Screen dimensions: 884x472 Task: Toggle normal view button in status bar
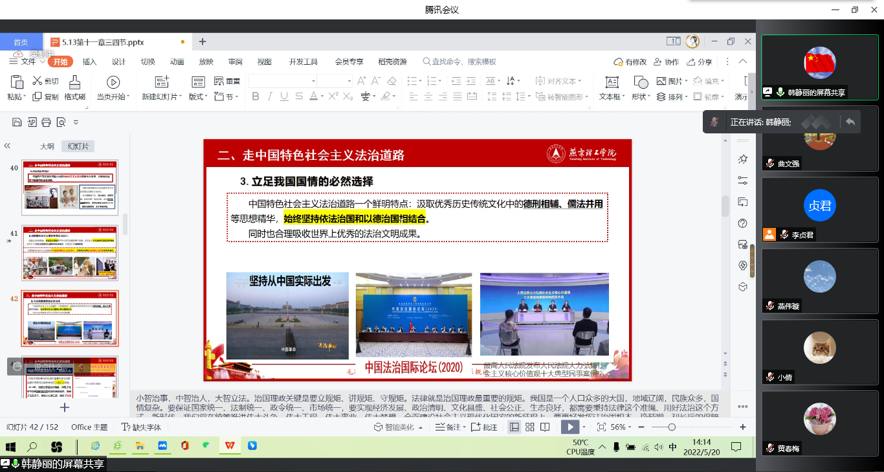[x=514, y=427]
